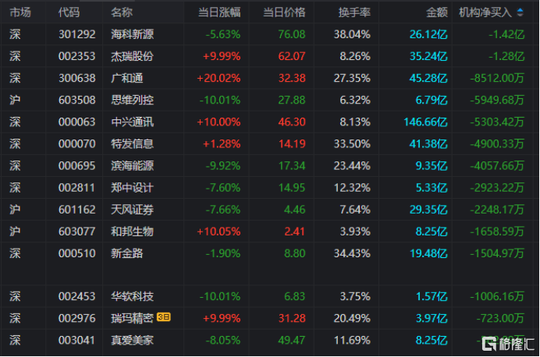Click the 3日 badge next to 瑞玛精密

coord(163,317)
